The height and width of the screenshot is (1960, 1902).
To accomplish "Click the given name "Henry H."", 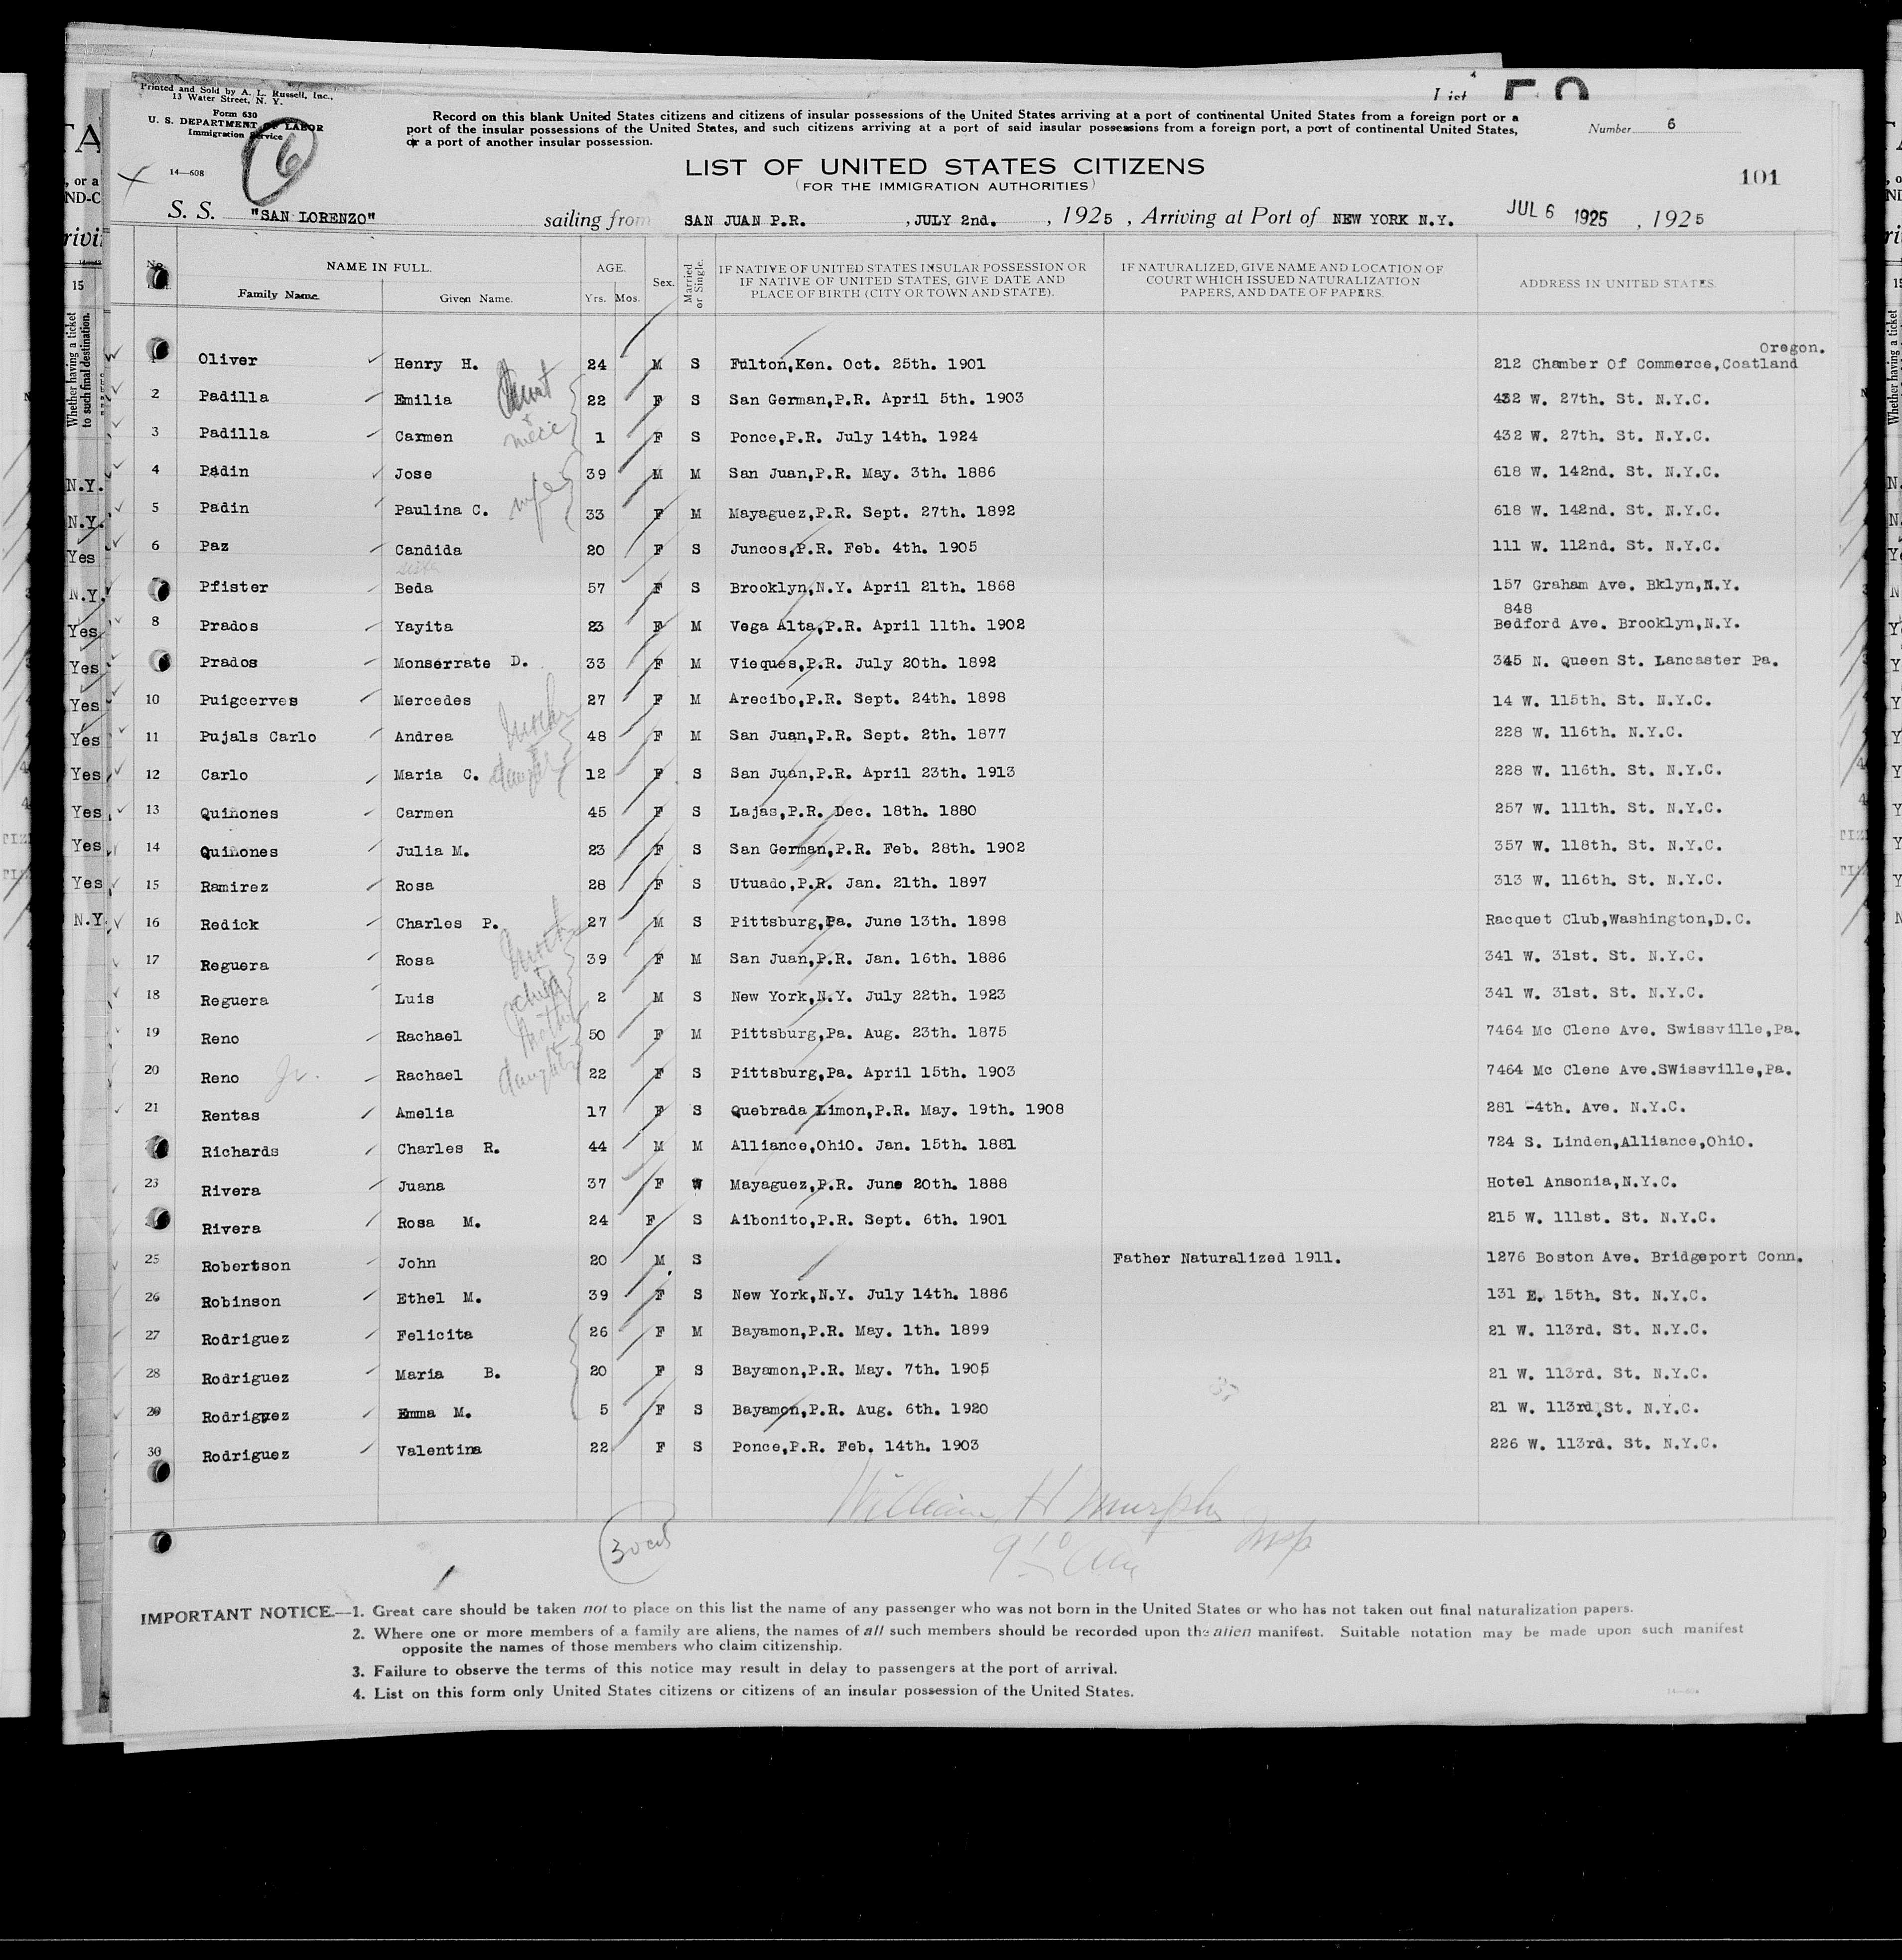I will tap(437, 365).
